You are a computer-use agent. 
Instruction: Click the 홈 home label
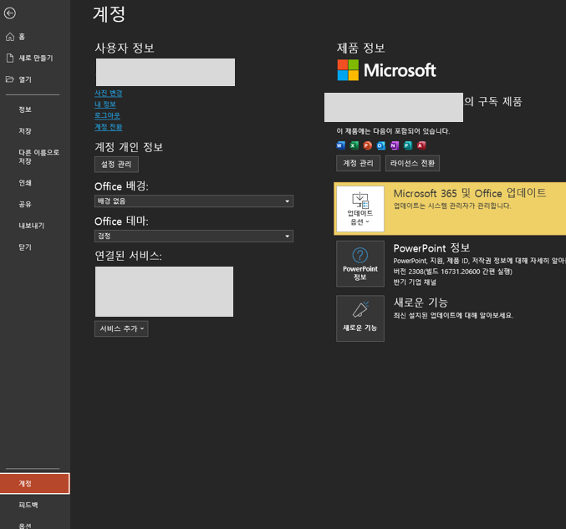point(22,37)
